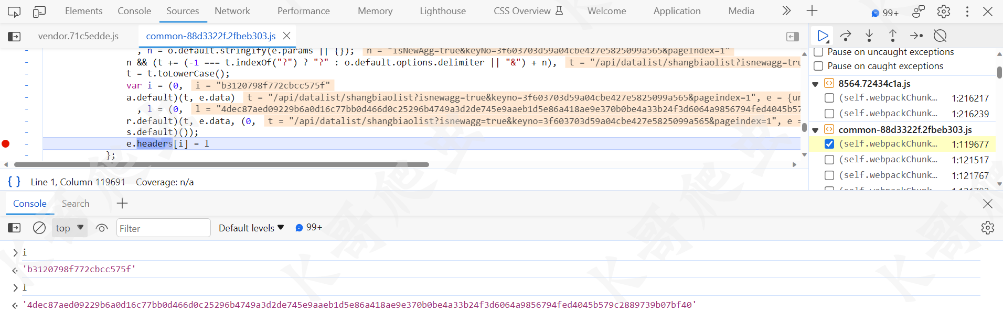
Task: Collapse the 8564.72434c1a.js breakpoint group
Action: click(815, 84)
